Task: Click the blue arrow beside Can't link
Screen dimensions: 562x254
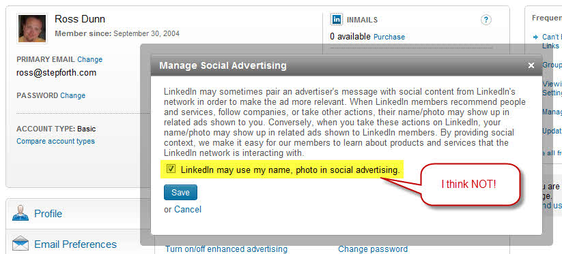Action: point(536,37)
